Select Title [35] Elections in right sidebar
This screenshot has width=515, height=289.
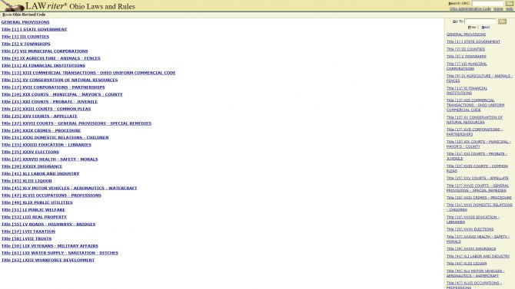470,229
